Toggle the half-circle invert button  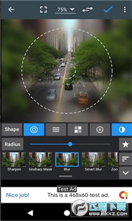pos(122,130)
